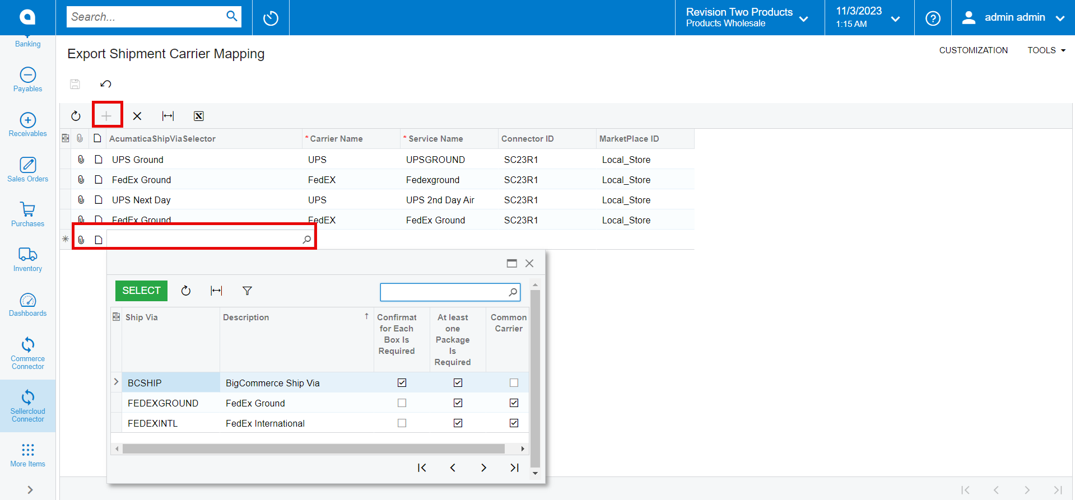This screenshot has height=500, width=1075.
Task: Close the Ship Via lookup panel
Action: pos(529,263)
